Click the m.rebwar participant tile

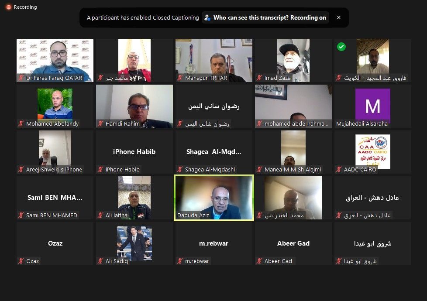(x=214, y=243)
